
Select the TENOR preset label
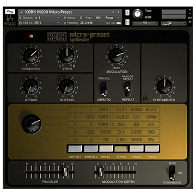(151, 132)
